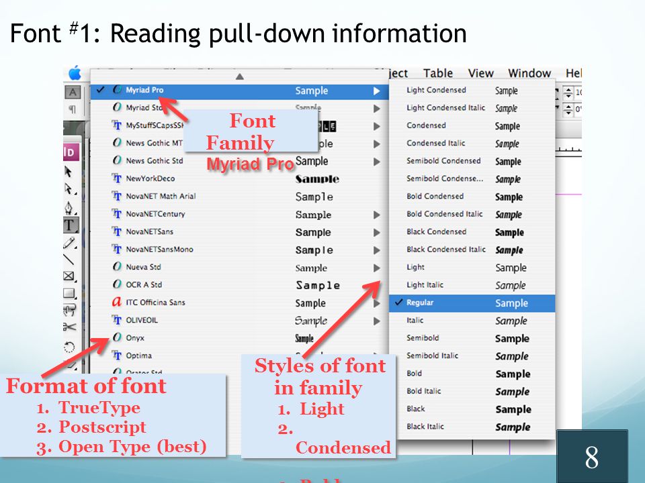Click the InDesign ID logo icon
This screenshot has width=645, height=483.
point(71,152)
